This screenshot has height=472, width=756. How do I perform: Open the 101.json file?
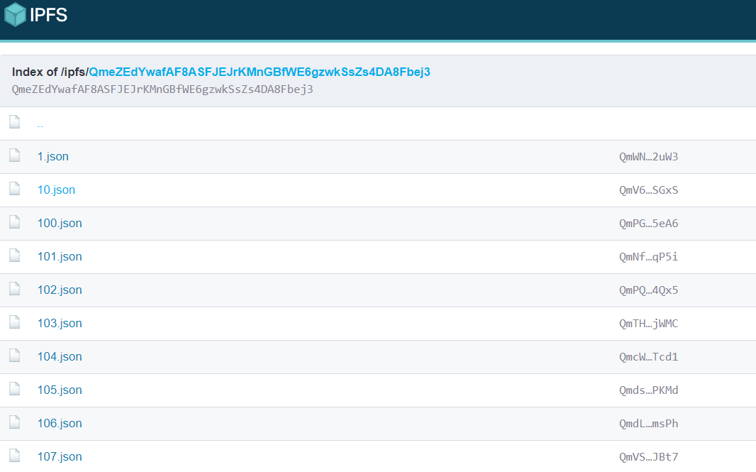click(x=60, y=256)
